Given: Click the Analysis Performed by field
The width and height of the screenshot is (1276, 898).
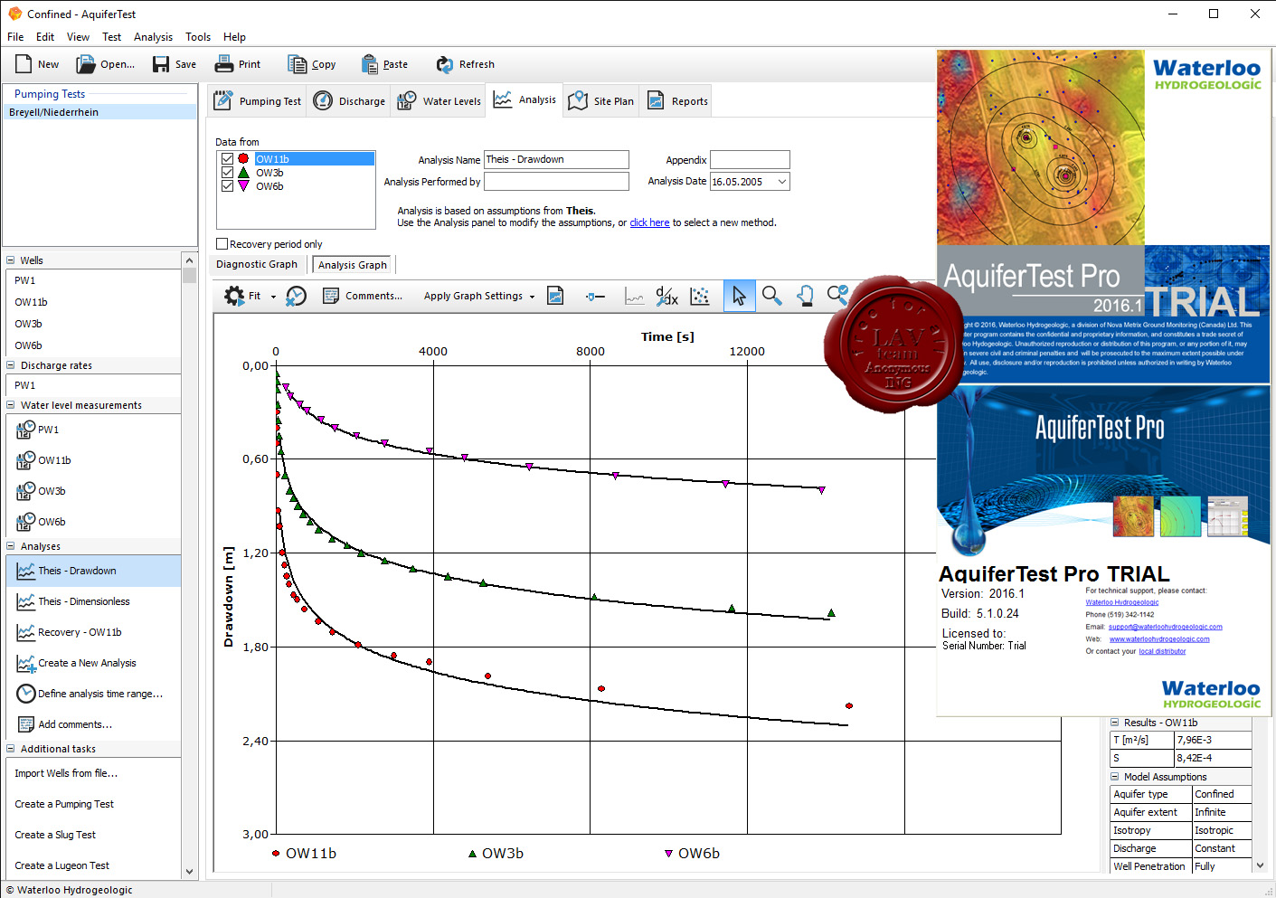Looking at the screenshot, I should coord(556,182).
